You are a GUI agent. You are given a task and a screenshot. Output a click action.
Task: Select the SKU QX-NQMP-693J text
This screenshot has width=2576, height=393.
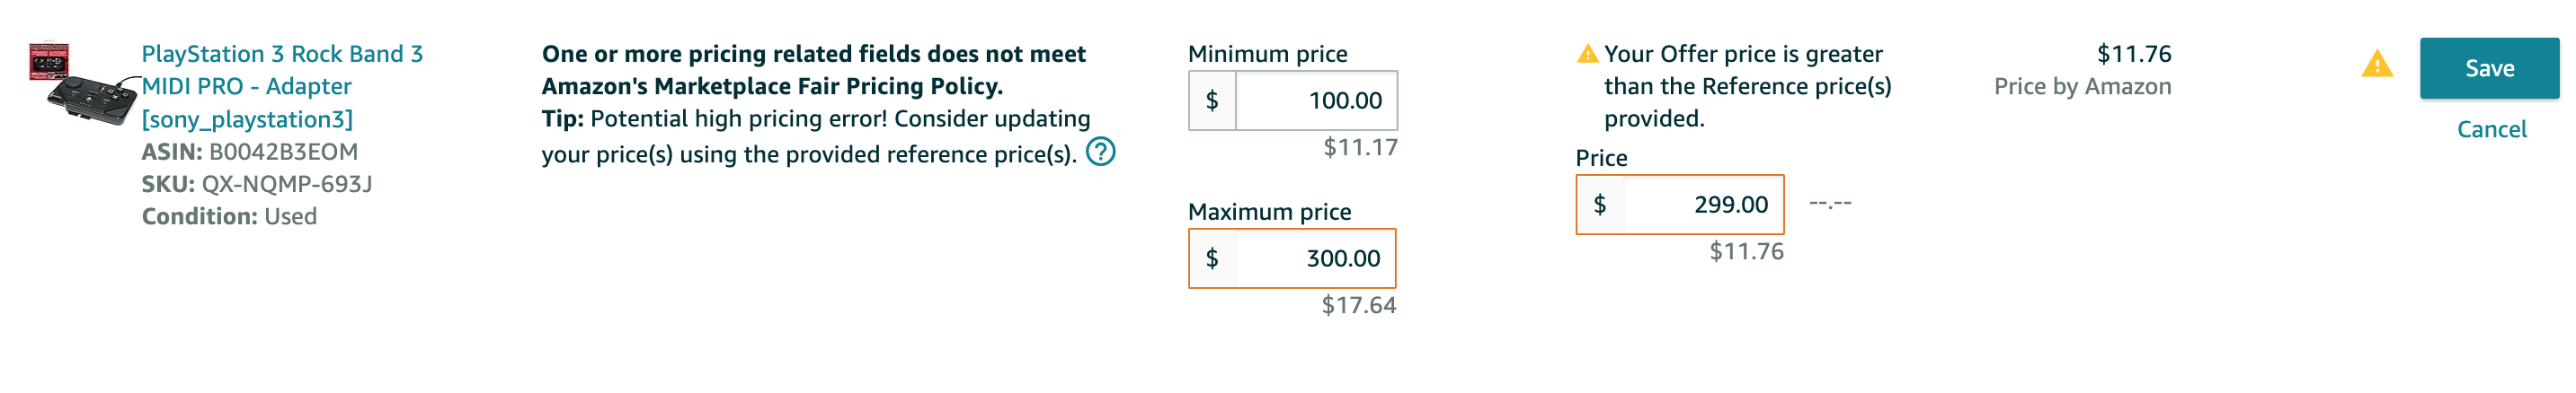click(257, 185)
